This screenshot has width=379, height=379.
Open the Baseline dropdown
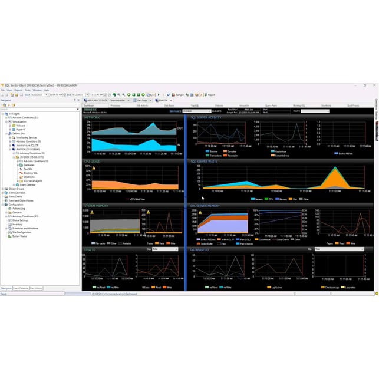[x=315, y=111]
